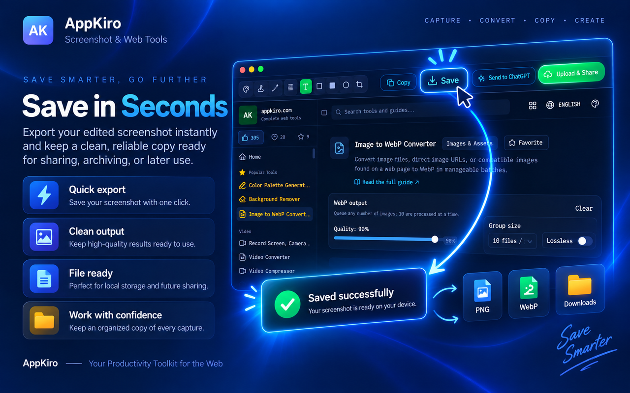Image resolution: width=630 pixels, height=393 pixels.
Task: Click Clear in WebP output panel
Action: pos(584,208)
